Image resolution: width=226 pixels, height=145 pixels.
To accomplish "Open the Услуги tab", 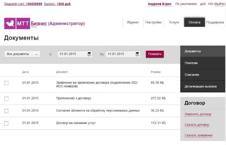I will [x=174, y=22].
